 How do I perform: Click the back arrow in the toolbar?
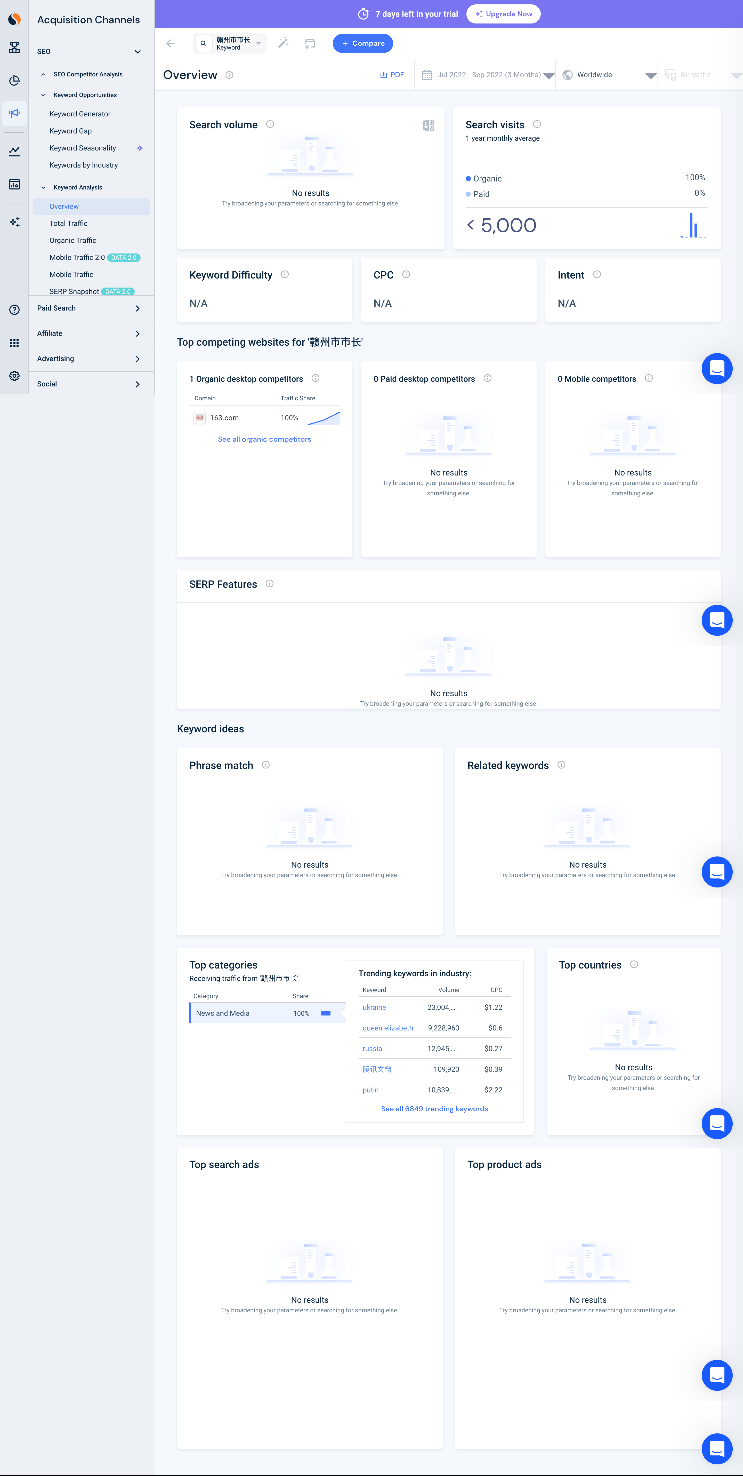[x=170, y=44]
